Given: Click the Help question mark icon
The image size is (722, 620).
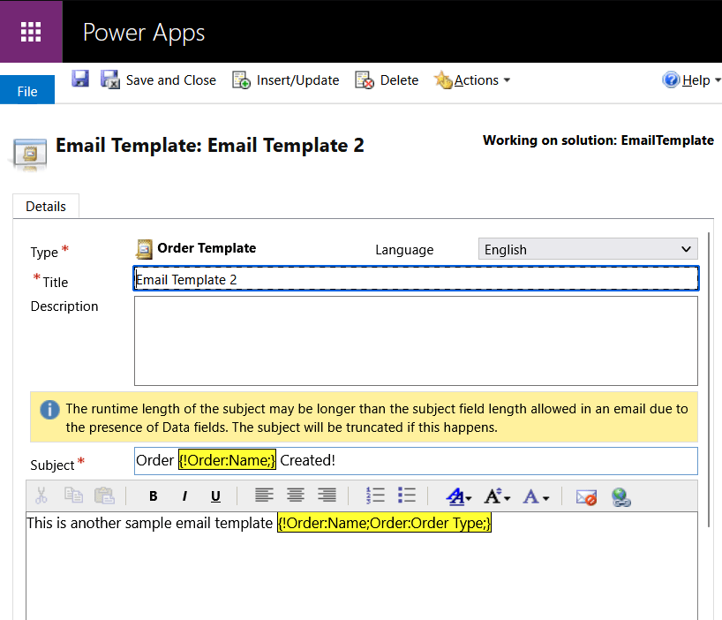Looking at the screenshot, I should [x=671, y=79].
